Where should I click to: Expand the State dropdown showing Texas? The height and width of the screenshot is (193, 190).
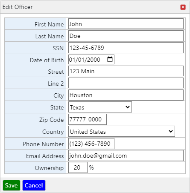[100, 107]
